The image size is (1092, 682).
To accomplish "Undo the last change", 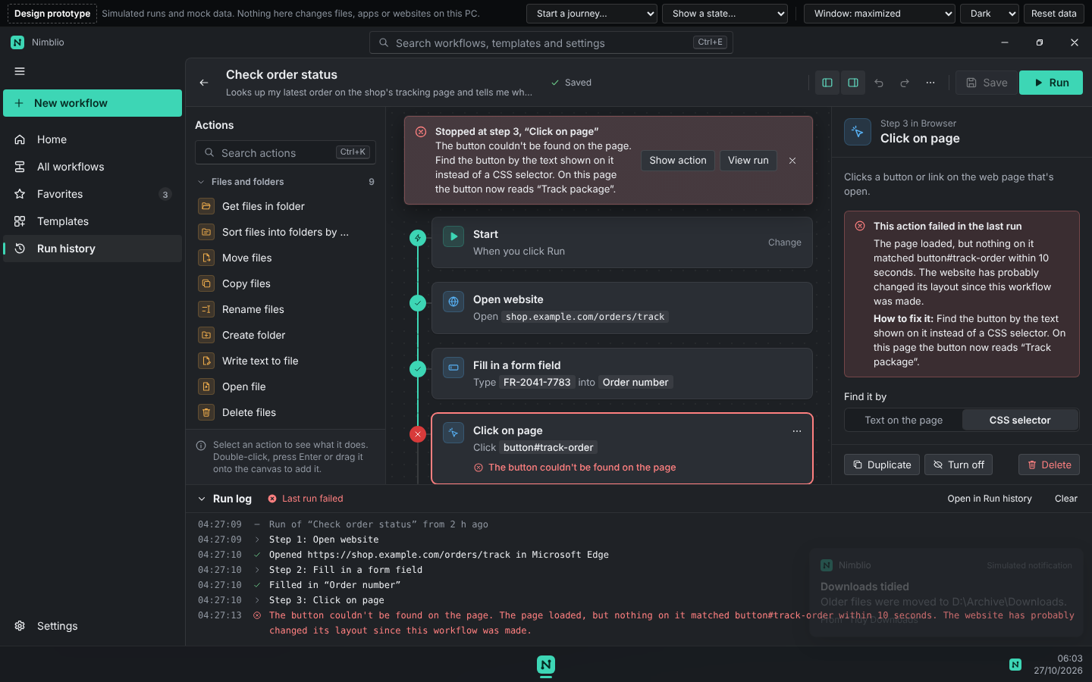I will [x=879, y=83].
